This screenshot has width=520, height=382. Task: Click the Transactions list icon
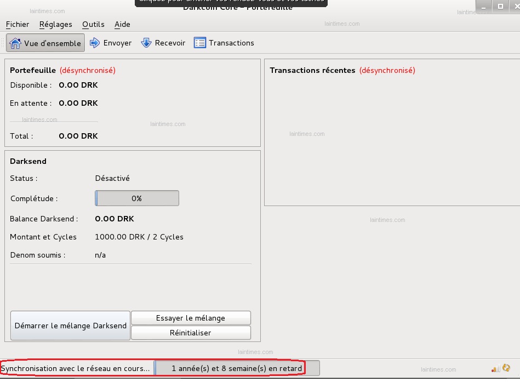point(199,43)
